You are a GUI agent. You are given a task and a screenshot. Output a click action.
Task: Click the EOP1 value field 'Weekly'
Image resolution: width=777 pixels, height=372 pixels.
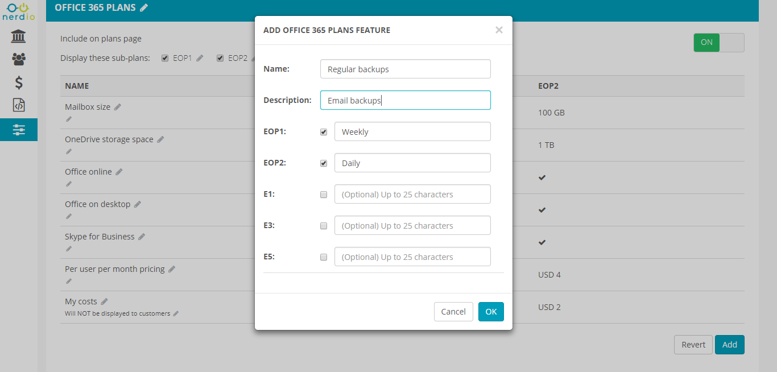pyautogui.click(x=412, y=131)
